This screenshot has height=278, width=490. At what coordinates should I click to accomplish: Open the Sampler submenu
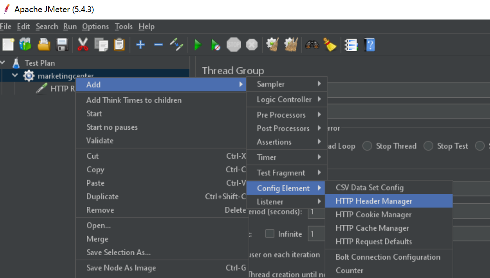(x=287, y=84)
